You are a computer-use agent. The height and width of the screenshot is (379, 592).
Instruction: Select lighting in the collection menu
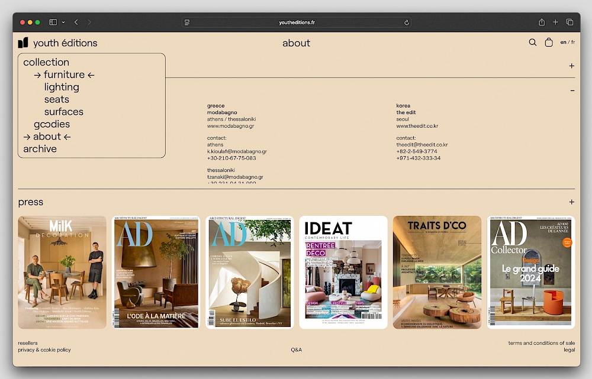pos(62,87)
